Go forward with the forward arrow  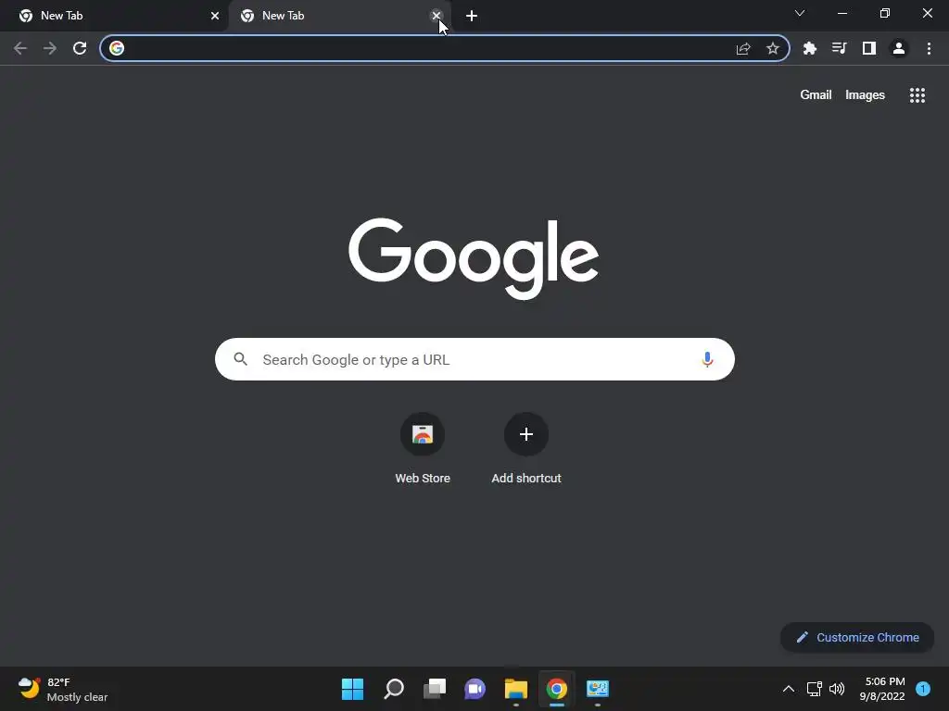(50, 48)
